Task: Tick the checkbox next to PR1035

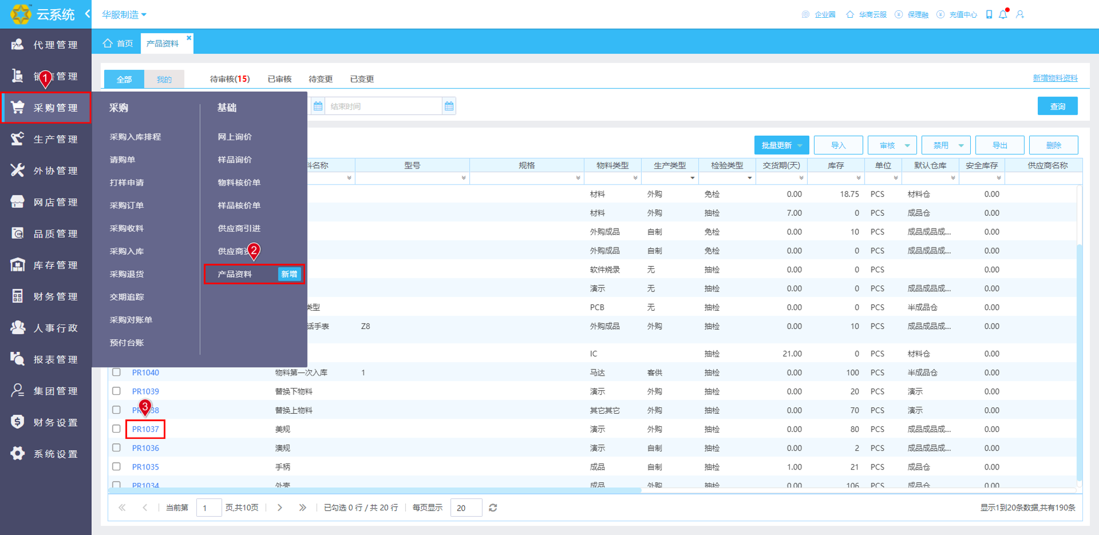Action: (116, 466)
